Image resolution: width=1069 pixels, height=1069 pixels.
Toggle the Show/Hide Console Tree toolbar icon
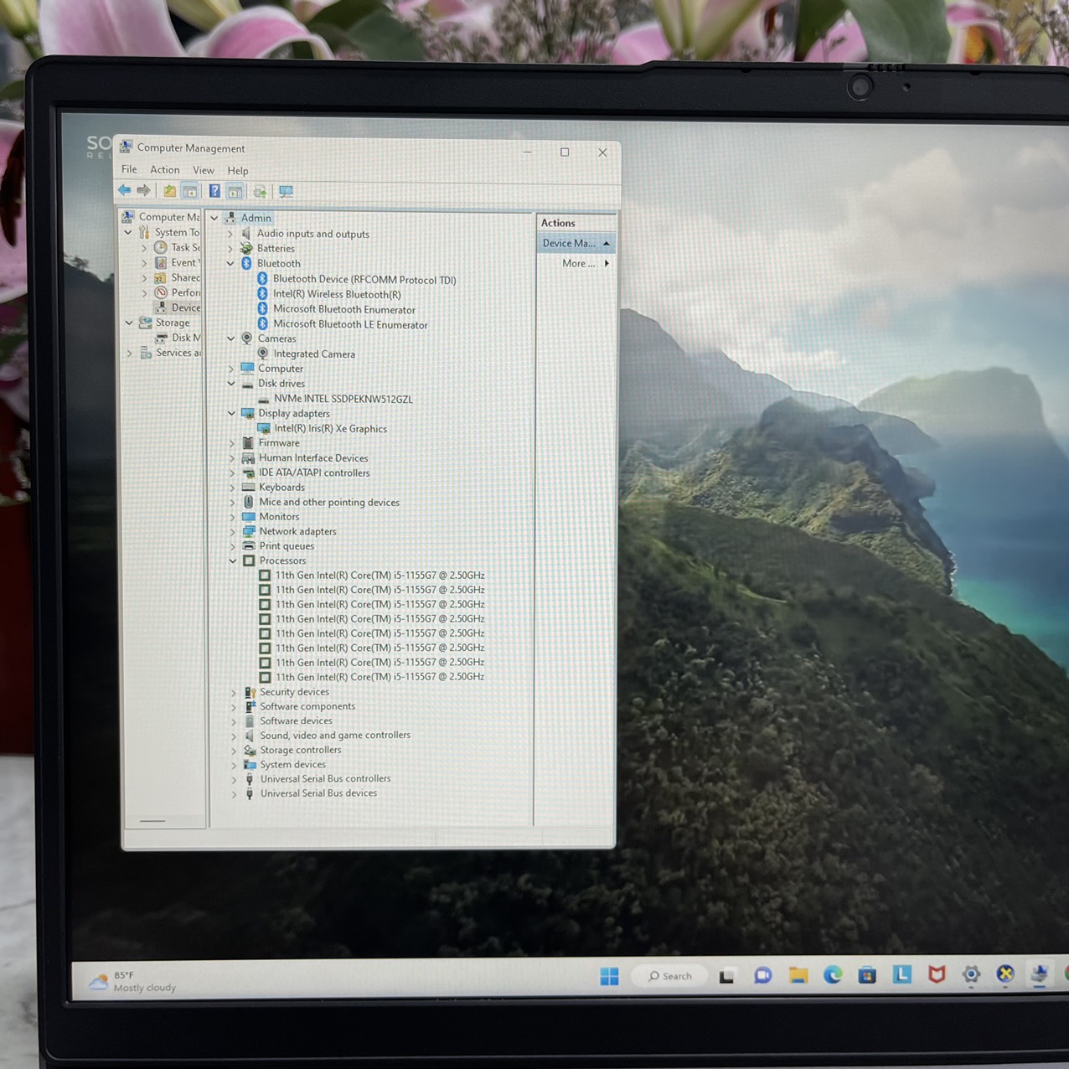pyautogui.click(x=190, y=191)
